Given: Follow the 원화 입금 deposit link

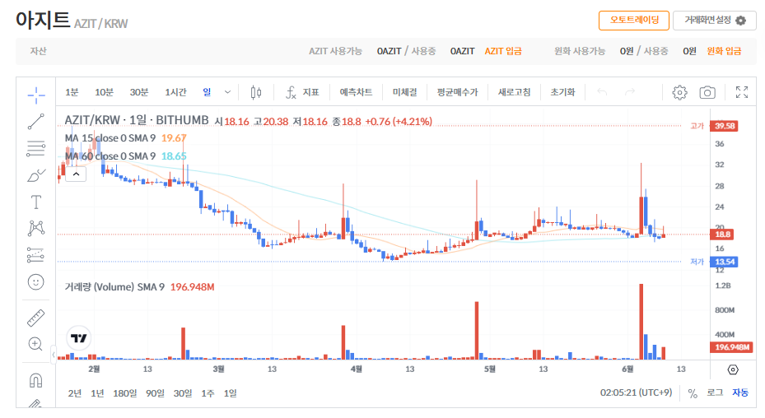Looking at the screenshot, I should pos(724,51).
